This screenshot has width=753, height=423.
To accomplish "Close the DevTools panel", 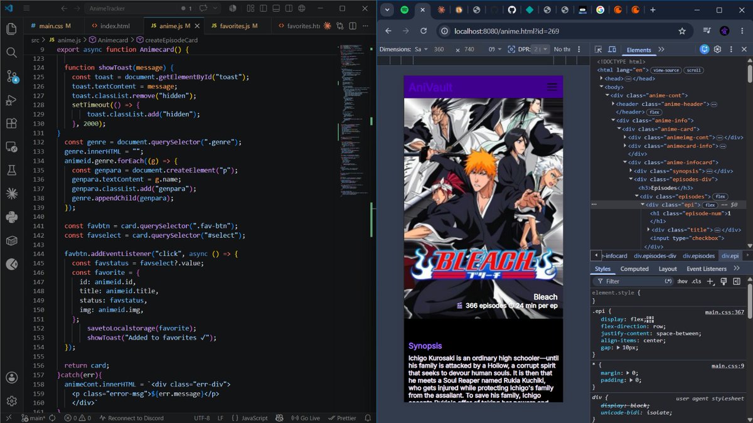I will tap(744, 50).
